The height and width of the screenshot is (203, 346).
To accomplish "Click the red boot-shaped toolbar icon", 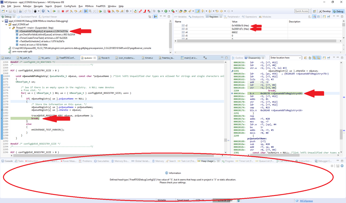I will point(145,11).
